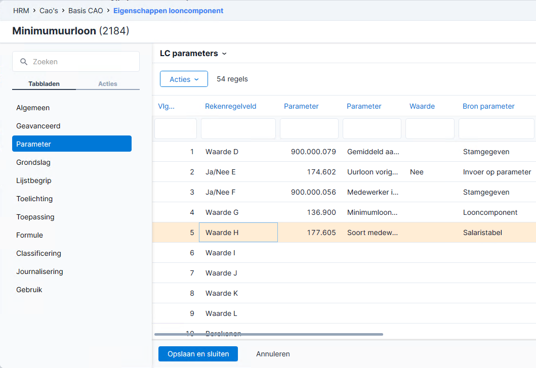Select the Waarde G row
The height and width of the screenshot is (368, 536).
[x=344, y=212]
